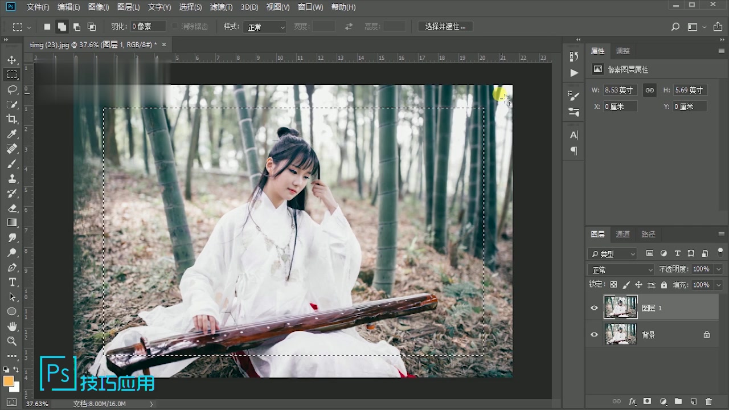
Task: Select the Hand tool
Action: (x=12, y=326)
